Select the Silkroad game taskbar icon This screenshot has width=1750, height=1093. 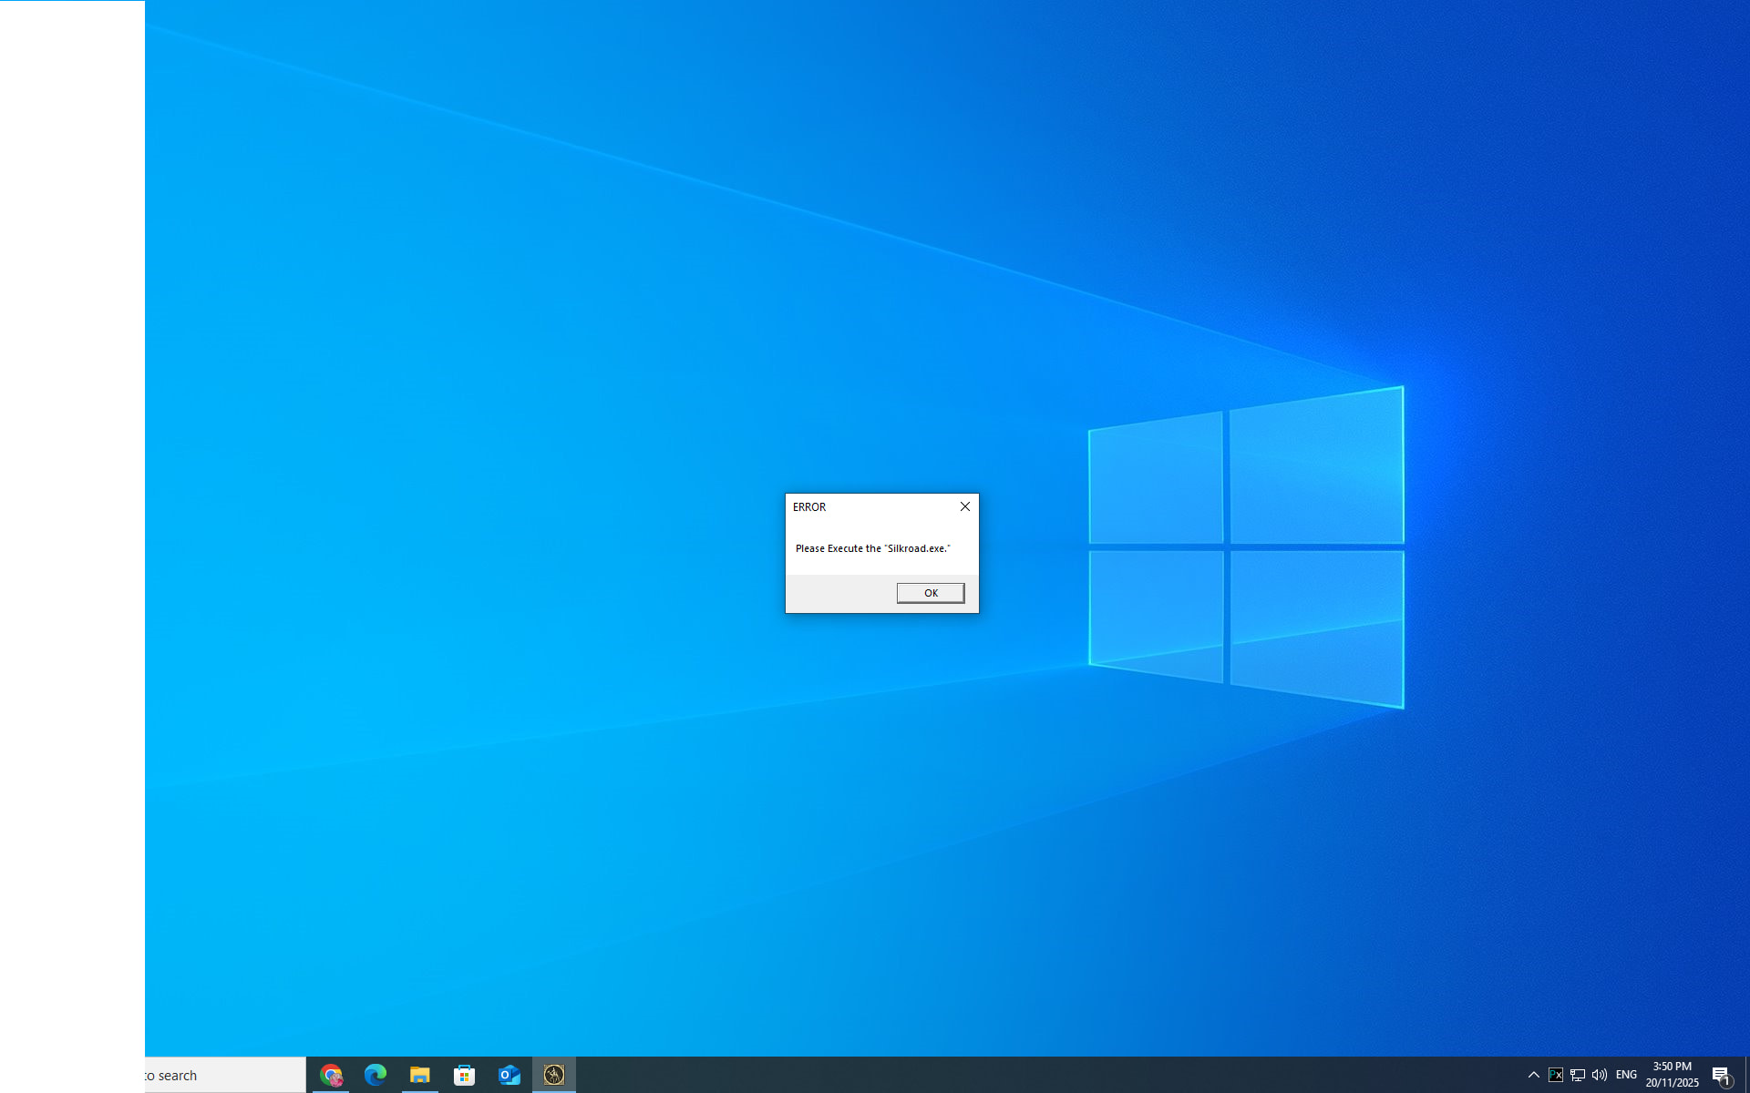(x=554, y=1075)
